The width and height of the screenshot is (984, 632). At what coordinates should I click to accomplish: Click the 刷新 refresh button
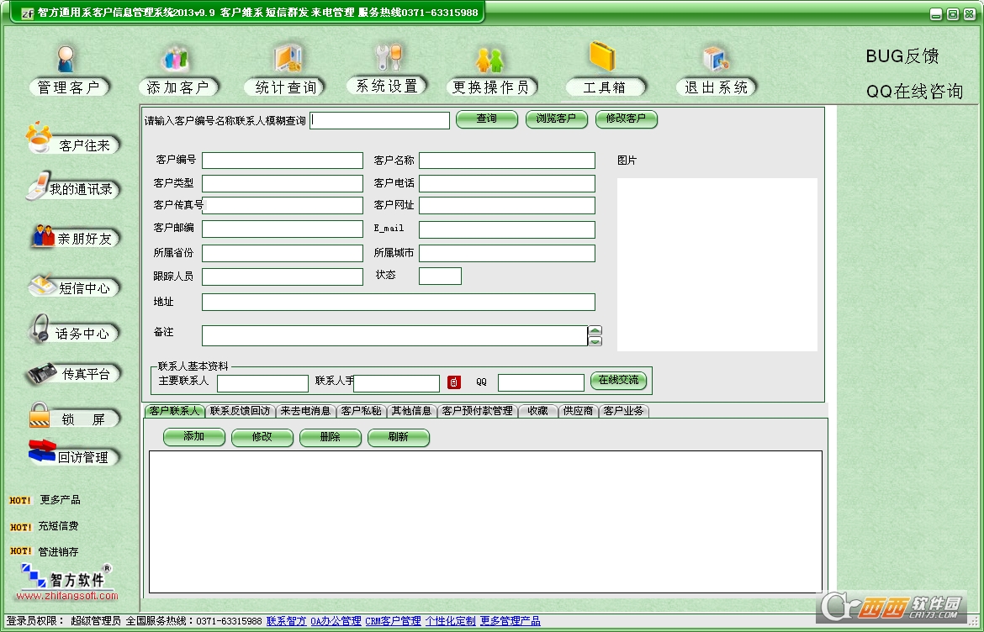coord(398,437)
